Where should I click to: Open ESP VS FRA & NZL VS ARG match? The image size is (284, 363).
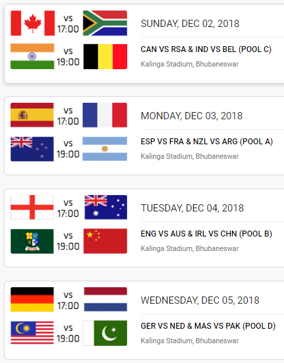207,142
